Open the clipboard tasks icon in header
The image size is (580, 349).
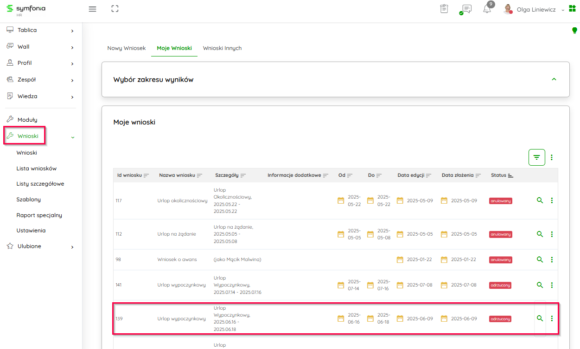tap(444, 9)
